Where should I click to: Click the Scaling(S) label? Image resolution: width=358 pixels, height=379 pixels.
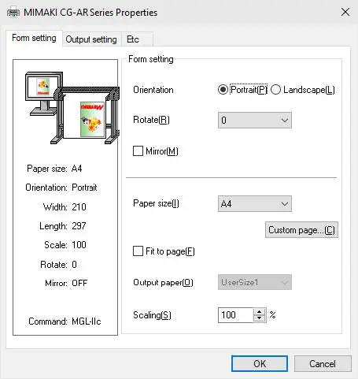pyautogui.click(x=152, y=315)
